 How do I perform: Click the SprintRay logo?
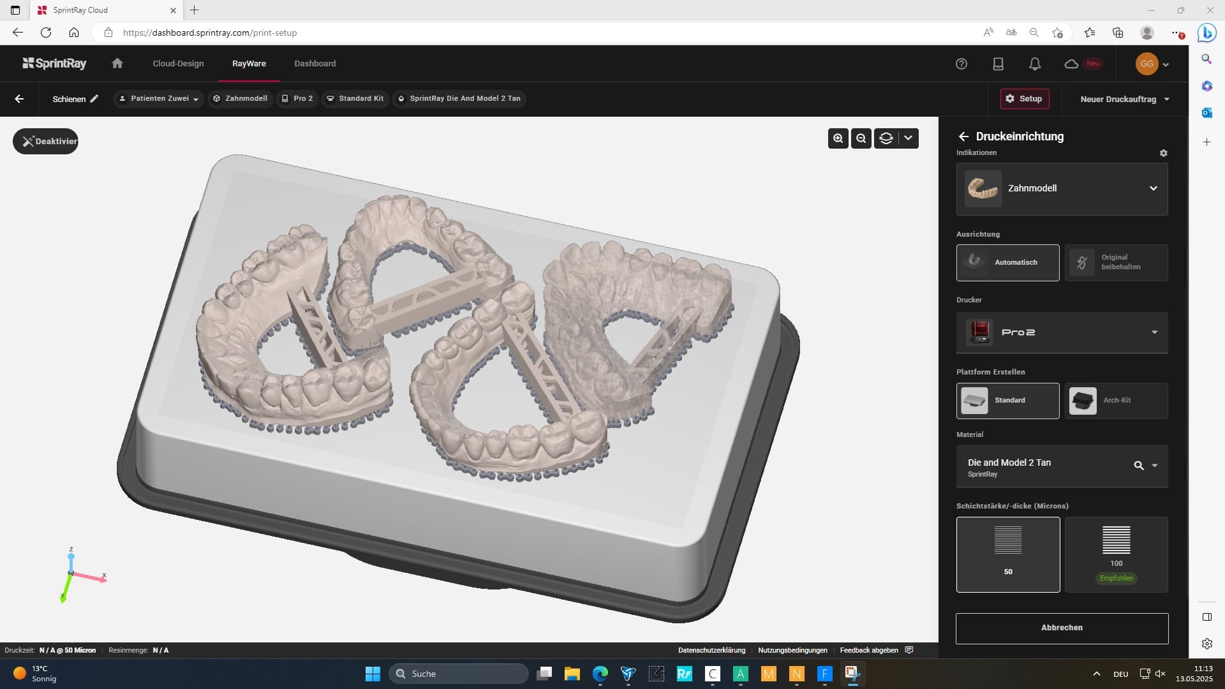coord(54,63)
